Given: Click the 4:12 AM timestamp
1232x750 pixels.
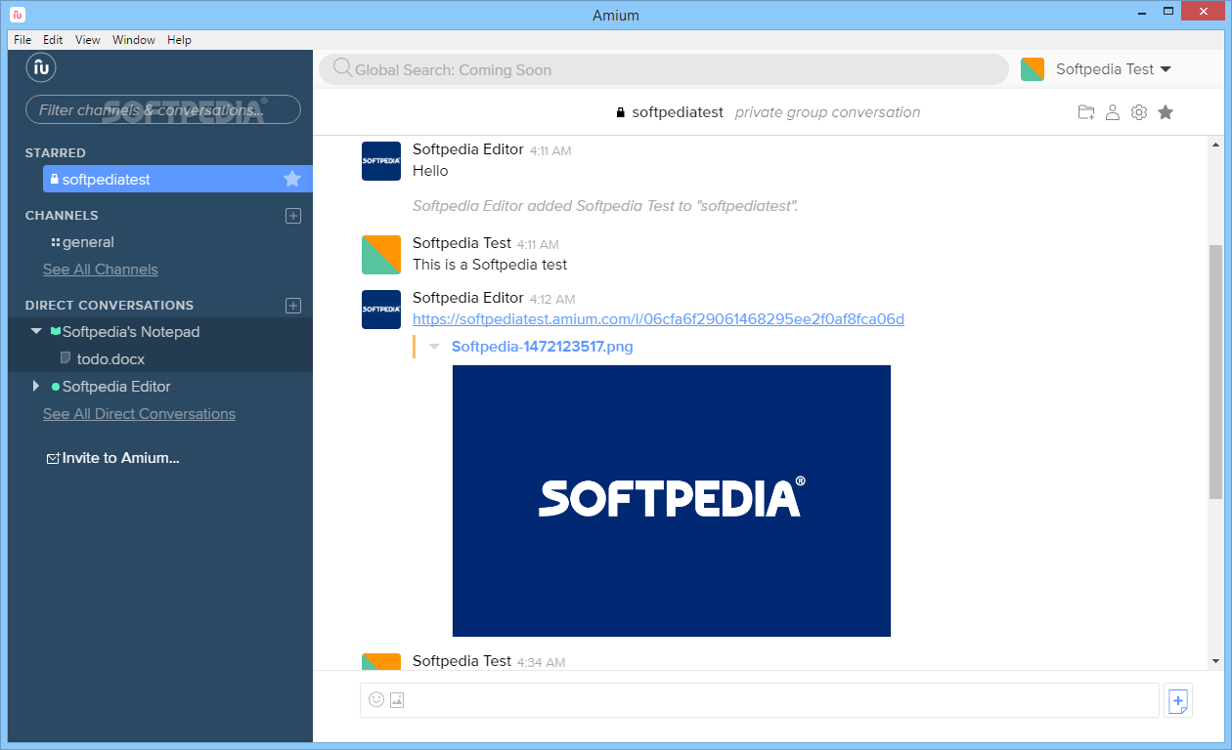Looking at the screenshot, I should pyautogui.click(x=551, y=300).
